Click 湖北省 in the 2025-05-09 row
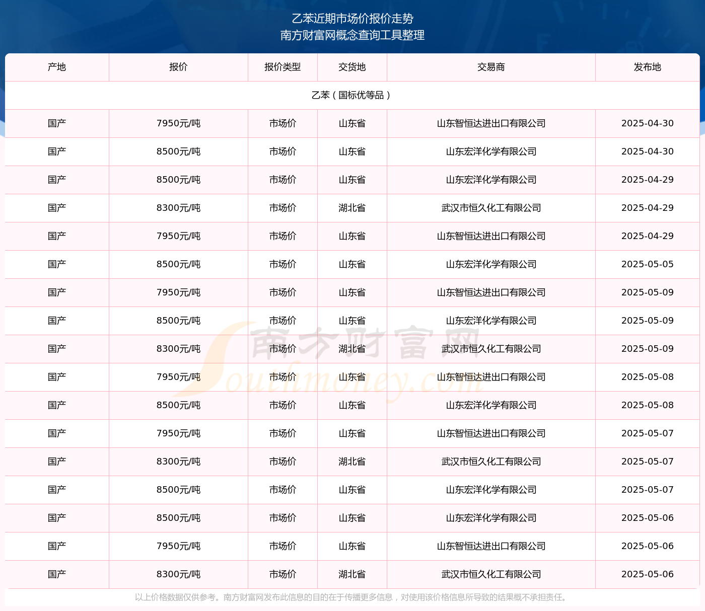 click(x=352, y=349)
